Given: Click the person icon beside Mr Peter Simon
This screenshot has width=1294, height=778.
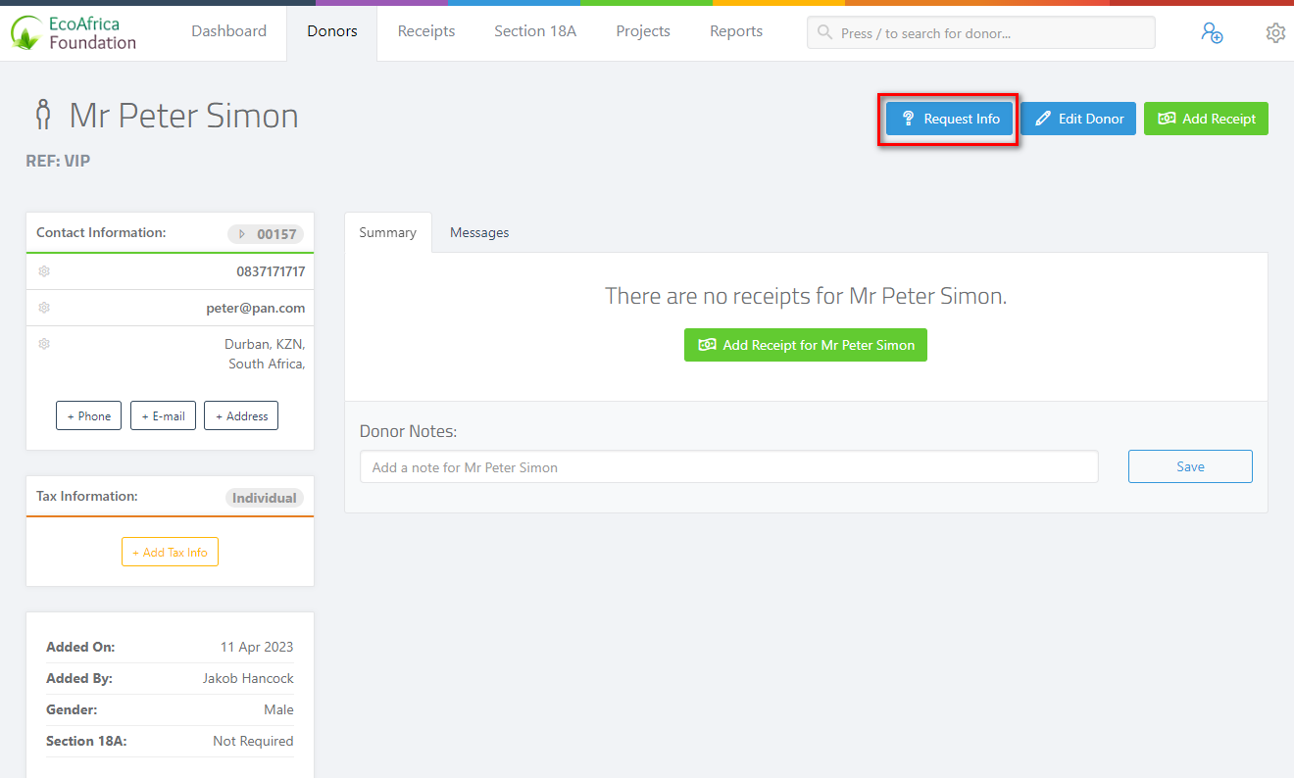Looking at the screenshot, I should click(43, 115).
